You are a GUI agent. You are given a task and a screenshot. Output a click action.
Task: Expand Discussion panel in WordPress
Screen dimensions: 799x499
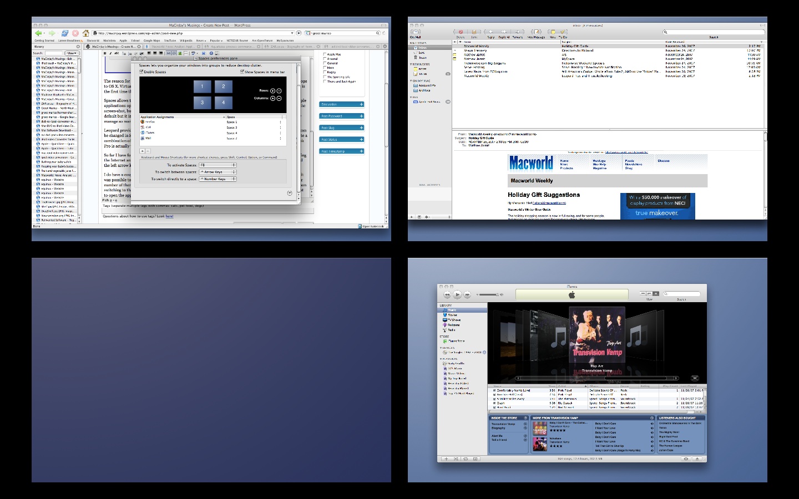[361, 104]
